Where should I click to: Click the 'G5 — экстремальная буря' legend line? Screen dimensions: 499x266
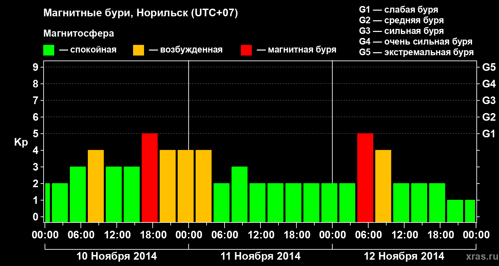416,52
